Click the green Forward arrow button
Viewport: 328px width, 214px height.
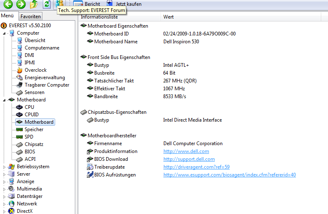point(21,4)
